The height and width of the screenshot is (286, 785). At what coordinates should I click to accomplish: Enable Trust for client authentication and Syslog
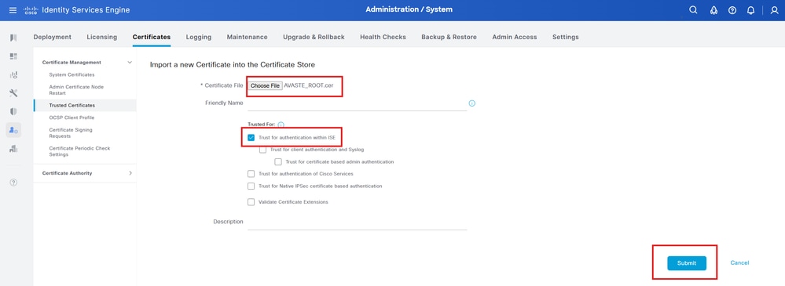(262, 150)
